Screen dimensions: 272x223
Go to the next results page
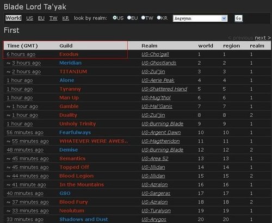point(263,38)
